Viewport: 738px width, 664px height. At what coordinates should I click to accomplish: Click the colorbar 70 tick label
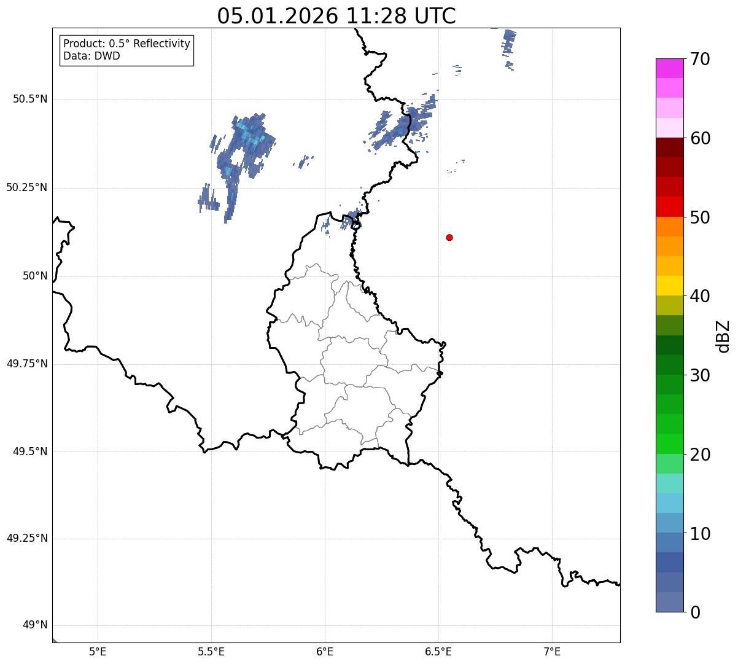pyautogui.click(x=700, y=59)
